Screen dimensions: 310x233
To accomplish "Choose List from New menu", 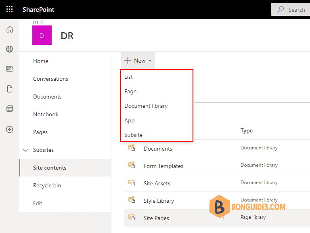I will pyautogui.click(x=157, y=77).
